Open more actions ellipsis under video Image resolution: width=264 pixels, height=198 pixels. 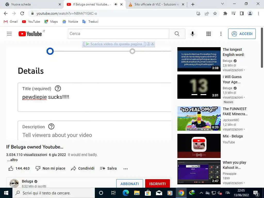(x=126, y=169)
